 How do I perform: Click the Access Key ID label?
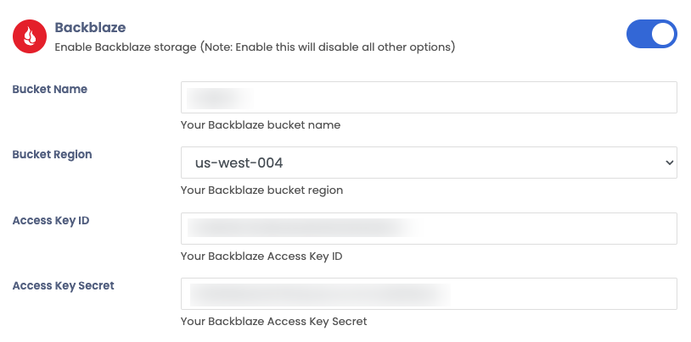[51, 220]
